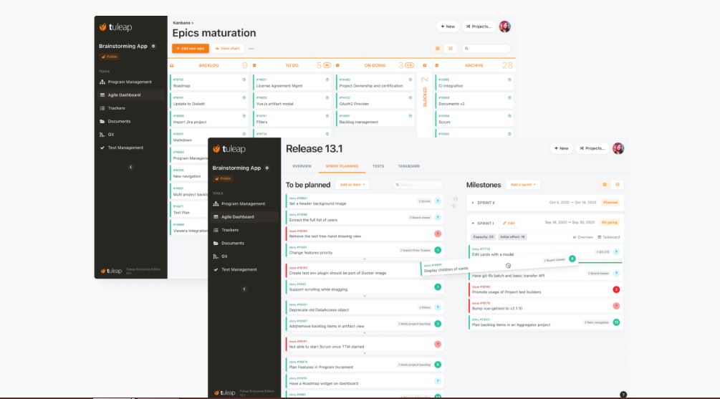Click the orange Add new epic button
The width and height of the screenshot is (720, 399).
pos(191,48)
